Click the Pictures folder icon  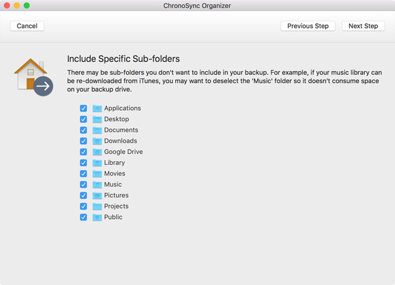point(97,195)
